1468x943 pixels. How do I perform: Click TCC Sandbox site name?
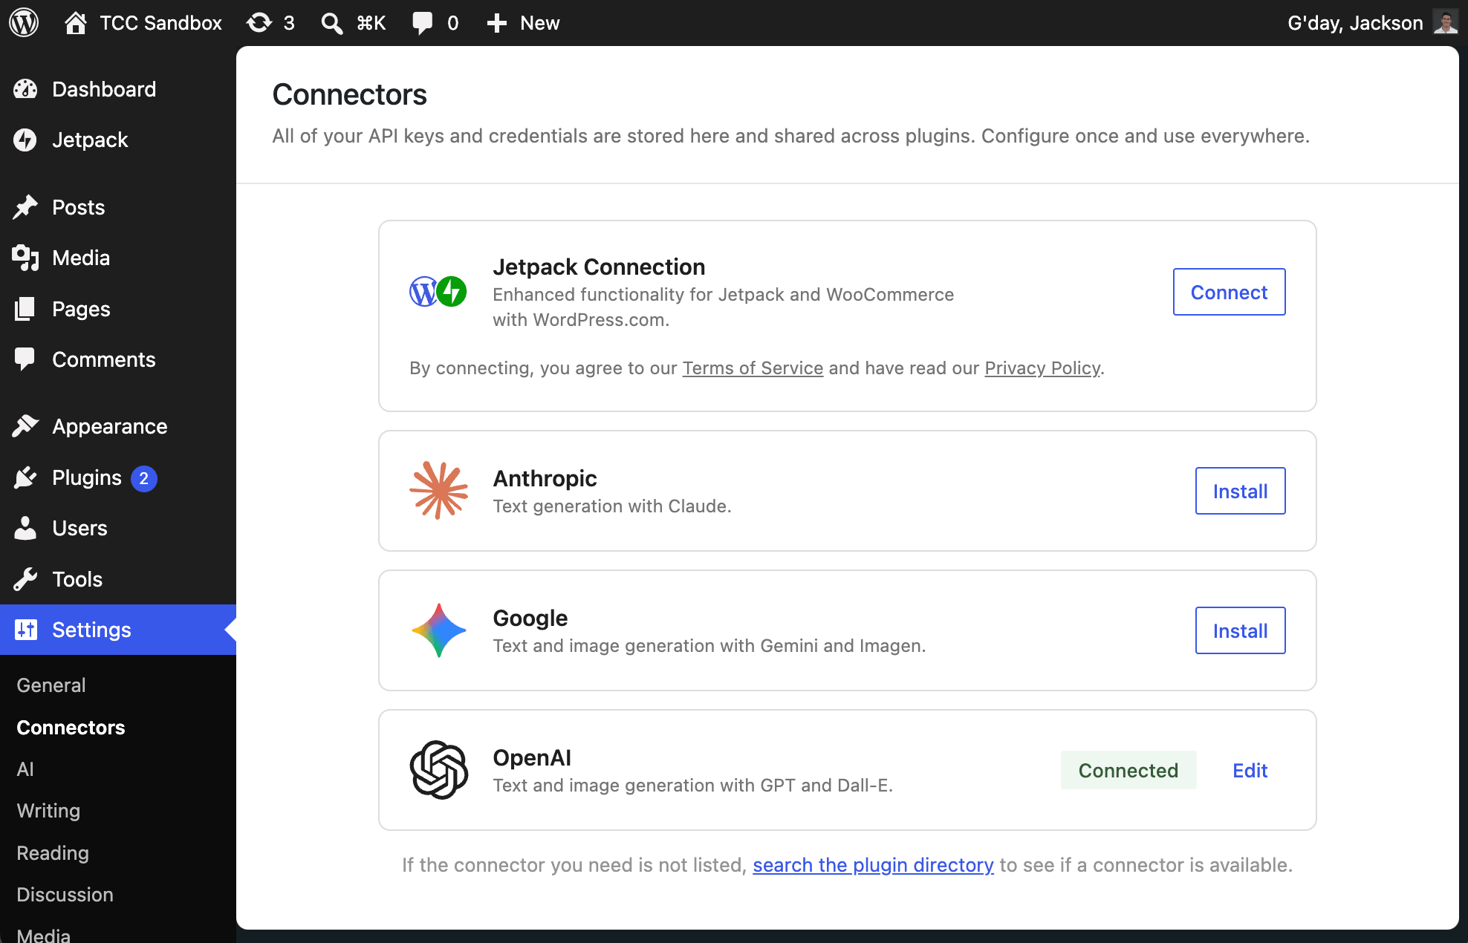tap(160, 23)
